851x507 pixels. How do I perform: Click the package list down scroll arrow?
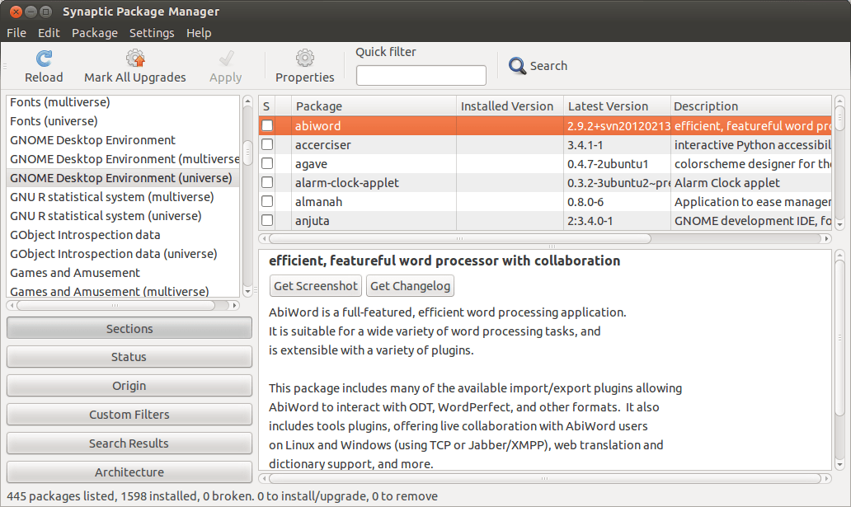(839, 223)
